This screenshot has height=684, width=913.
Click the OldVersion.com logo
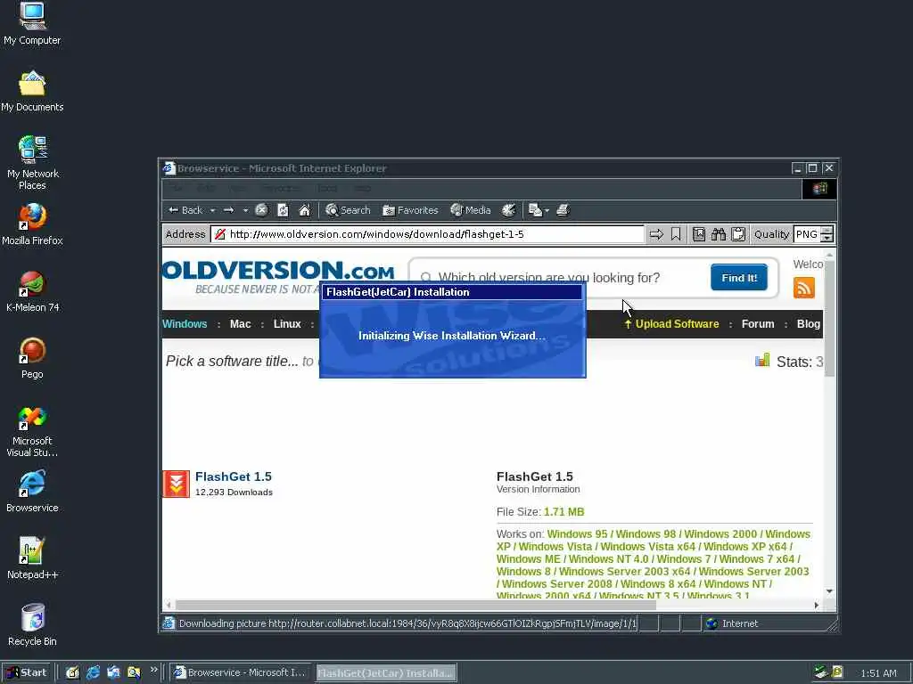point(278,277)
